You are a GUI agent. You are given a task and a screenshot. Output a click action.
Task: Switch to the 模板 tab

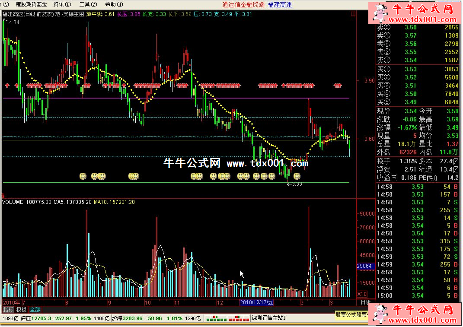click(21, 310)
